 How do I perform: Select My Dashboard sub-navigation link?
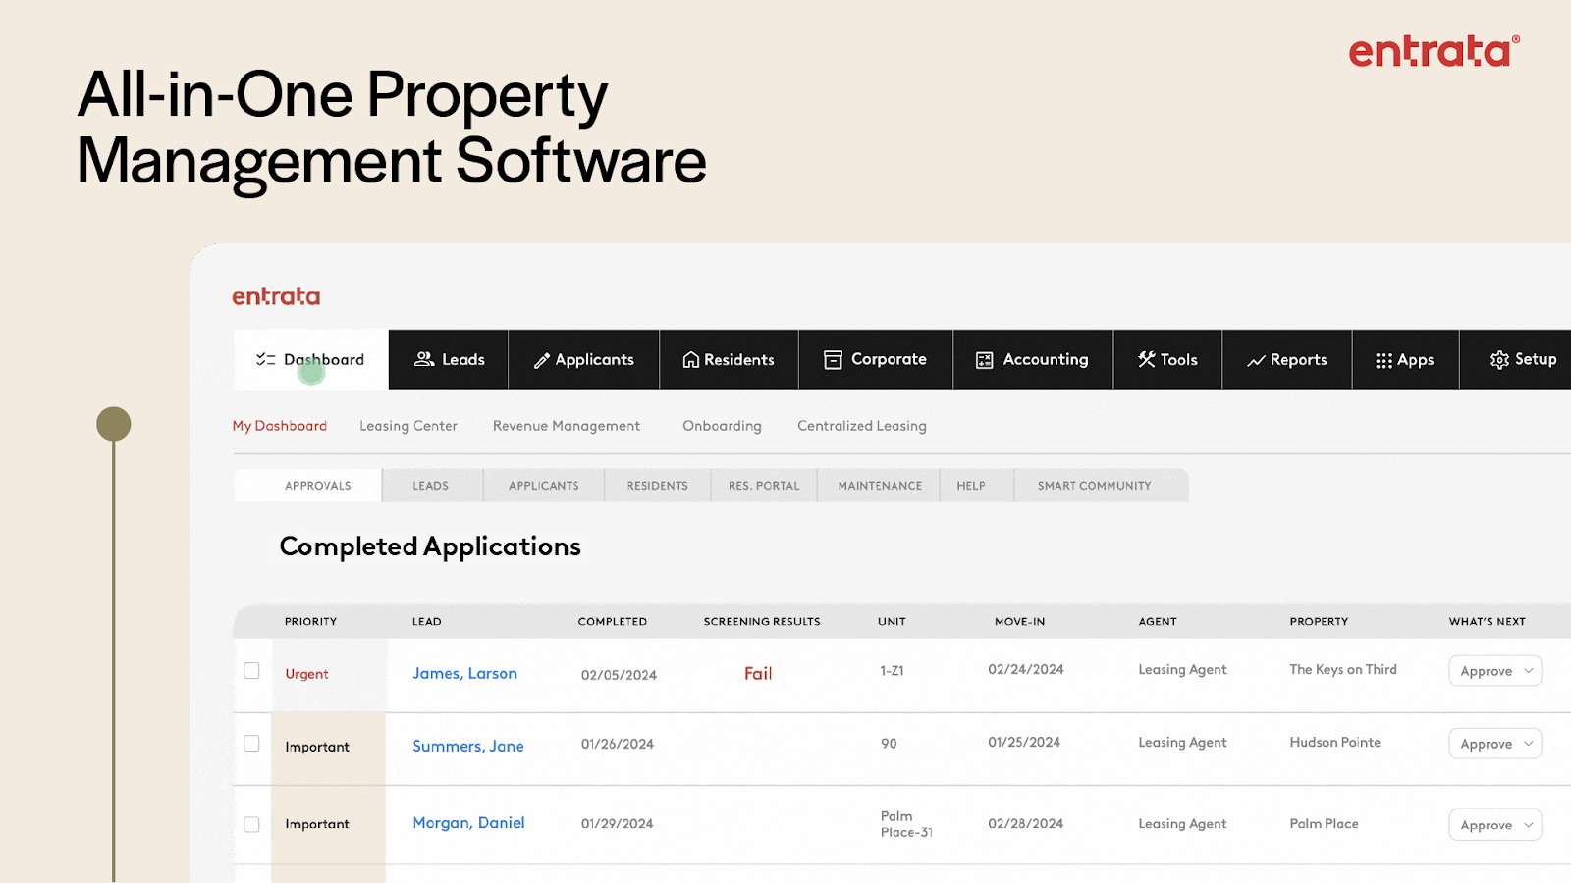pos(280,426)
